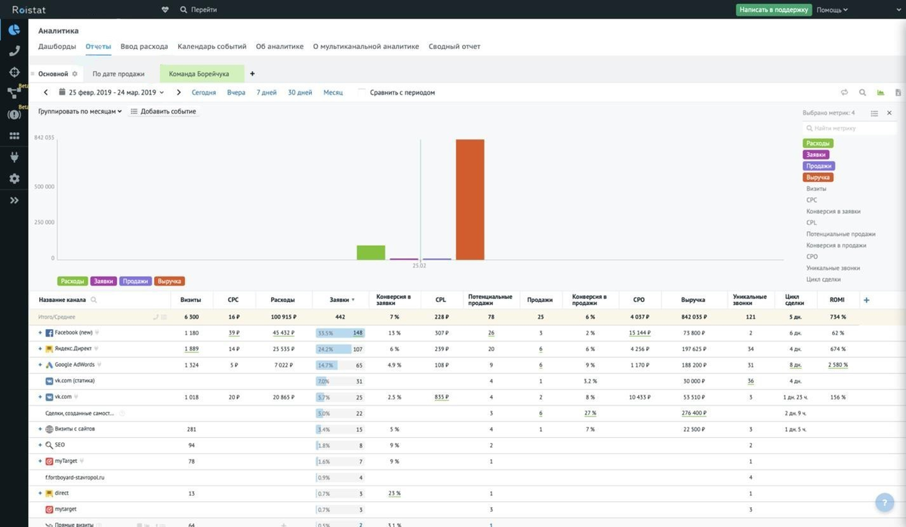Enable the Цикл сделки metric
906x527 pixels.
click(823, 279)
